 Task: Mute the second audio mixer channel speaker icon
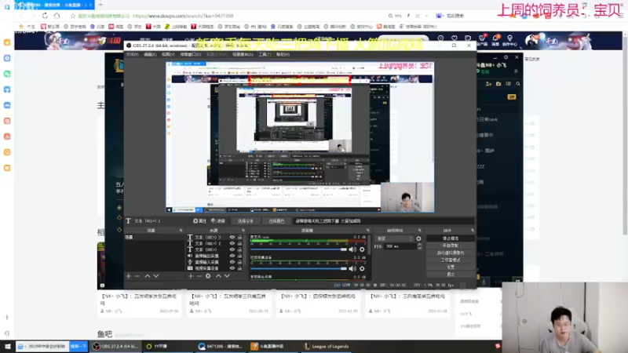352,268
